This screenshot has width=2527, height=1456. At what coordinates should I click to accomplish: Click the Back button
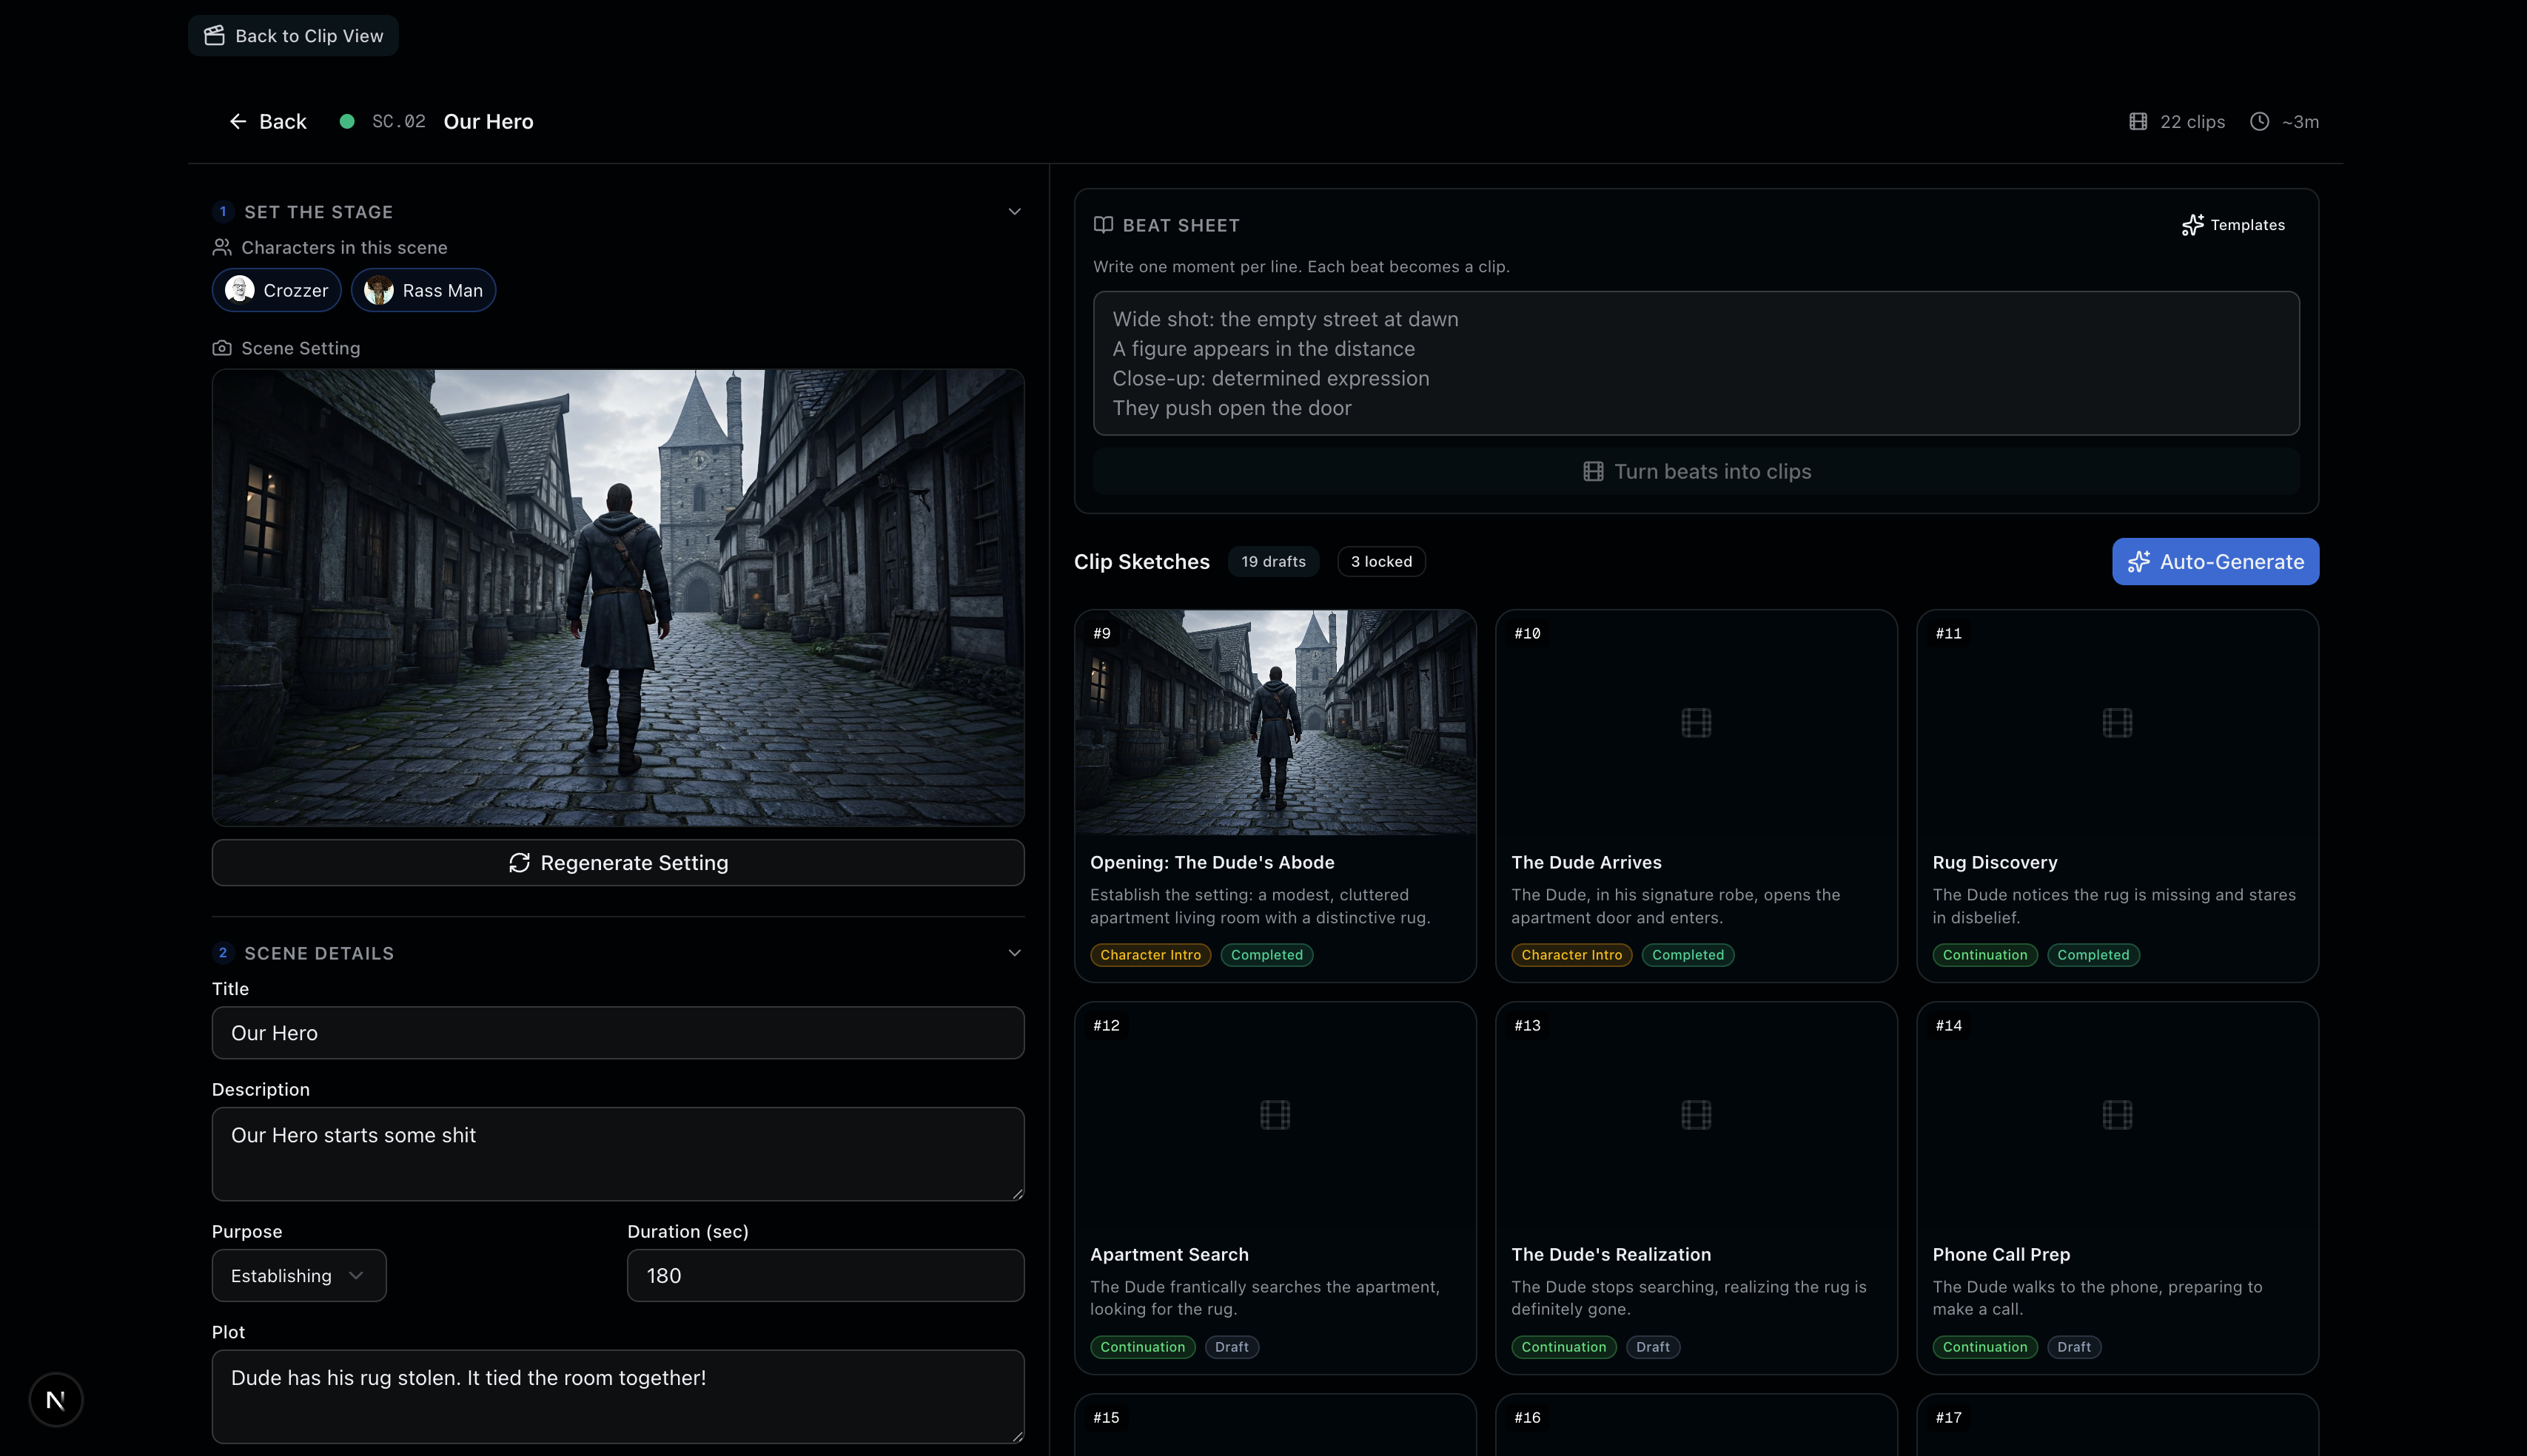[x=267, y=121]
